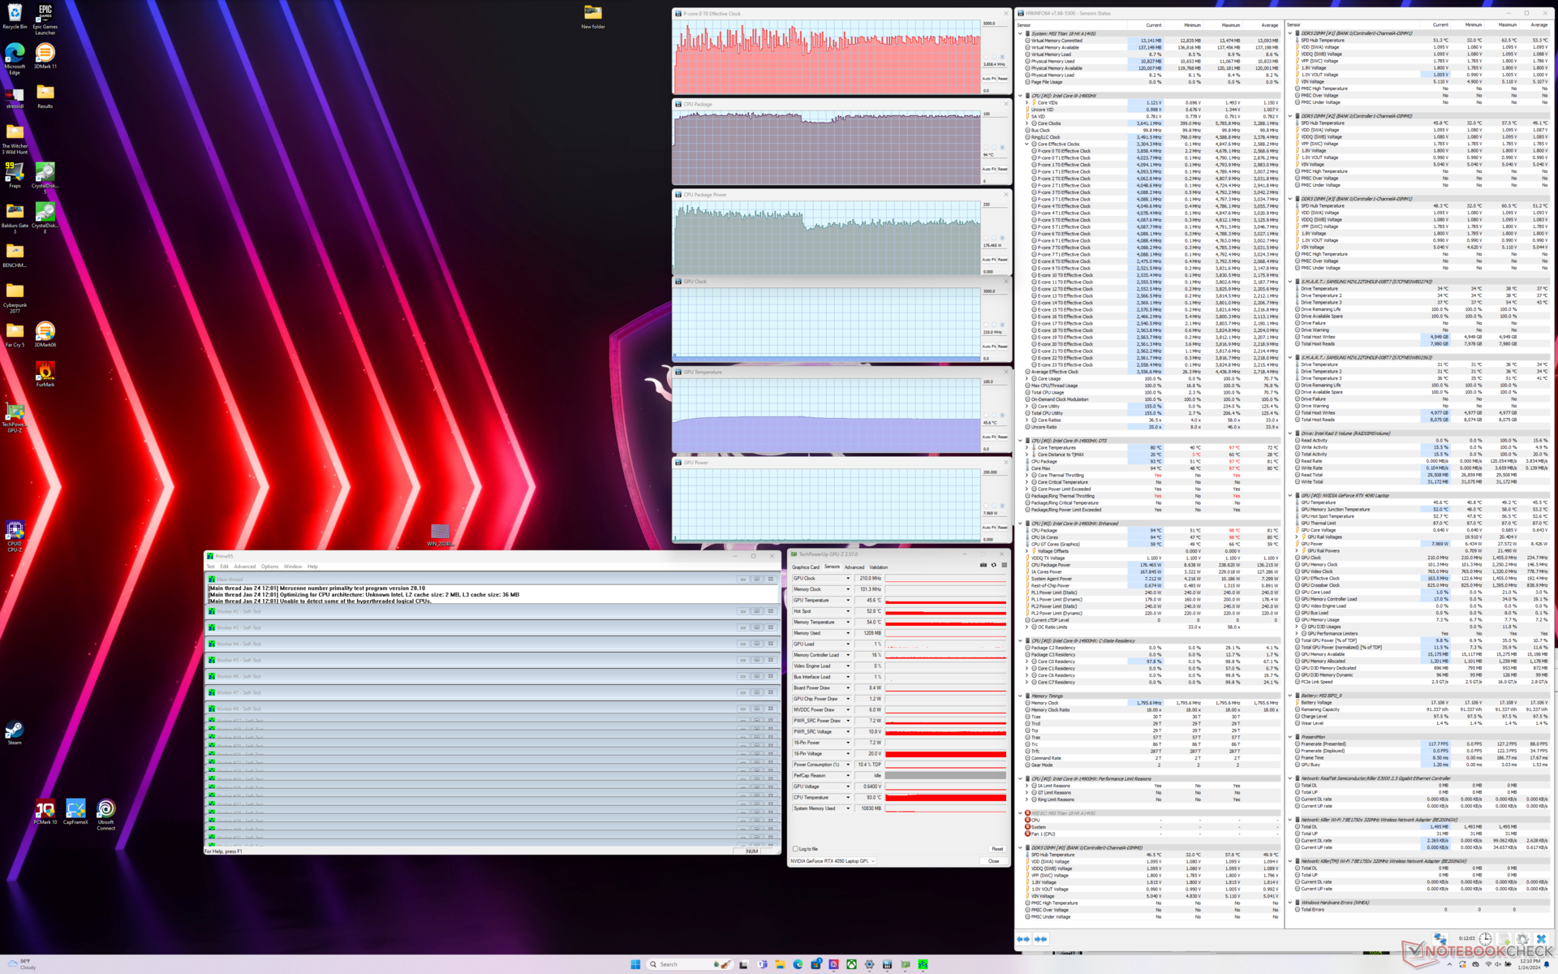This screenshot has height=974, width=1558.
Task: Click GPU-Z refresh icon
Action: point(993,566)
